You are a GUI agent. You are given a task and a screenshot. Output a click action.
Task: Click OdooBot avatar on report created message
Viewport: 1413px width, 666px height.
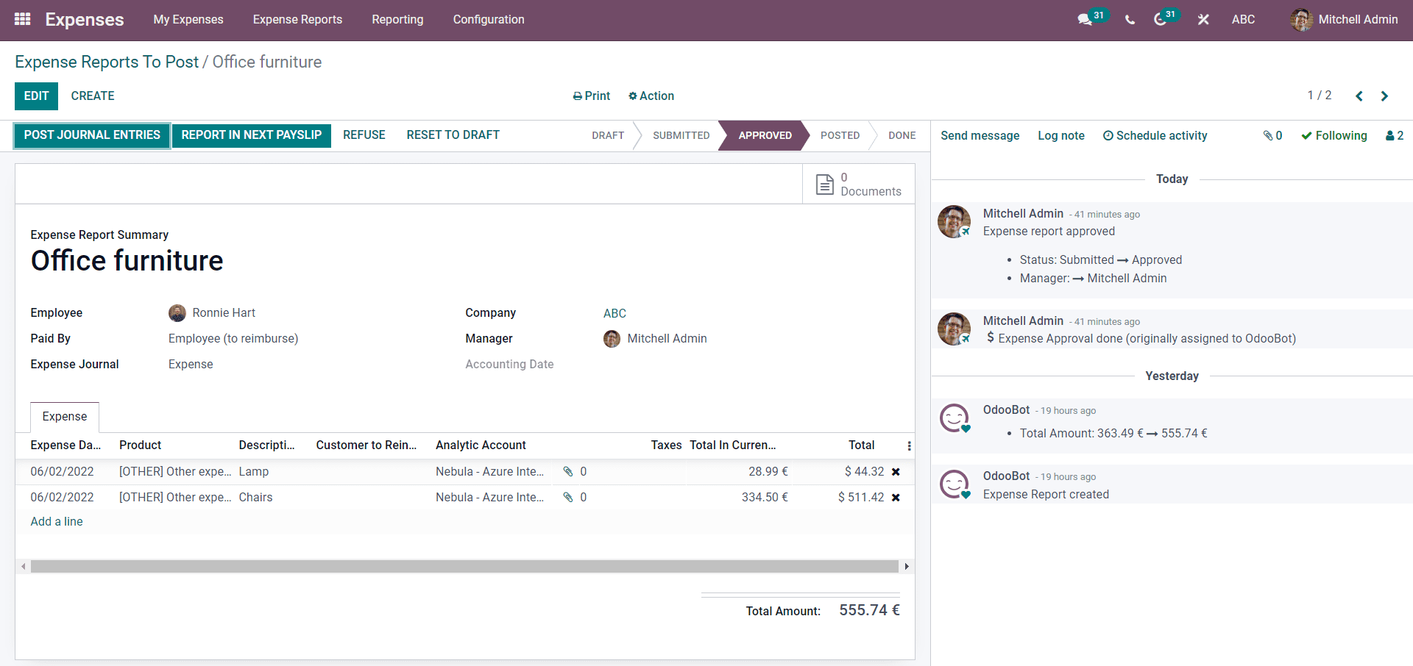tap(955, 484)
